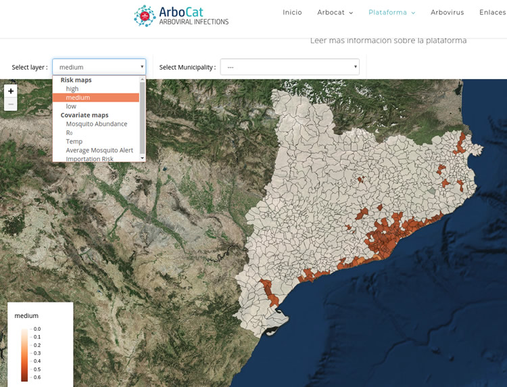Screen dimensions: 507x387
Task: Click the ArboCat logo icon
Action: point(144,16)
